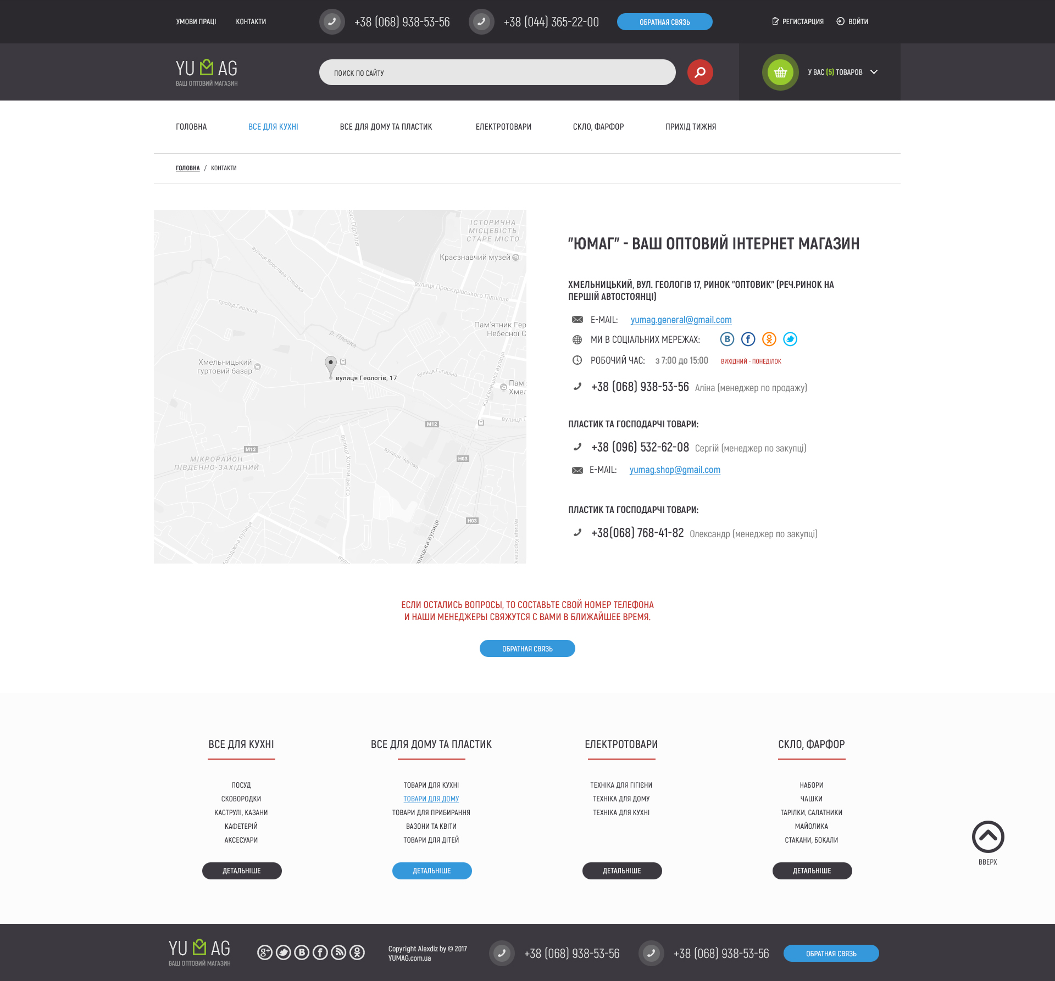Click the ВВЕРХ scroll-to-top arrow

[987, 837]
